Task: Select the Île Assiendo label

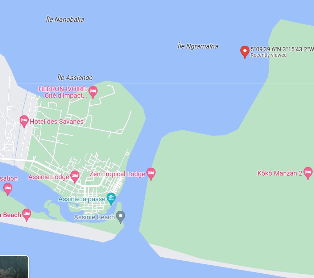Action: pyautogui.click(x=75, y=77)
